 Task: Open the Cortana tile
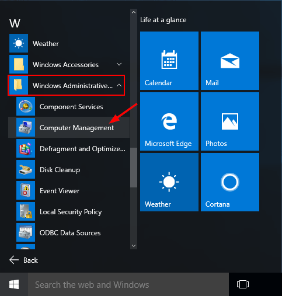click(x=230, y=182)
